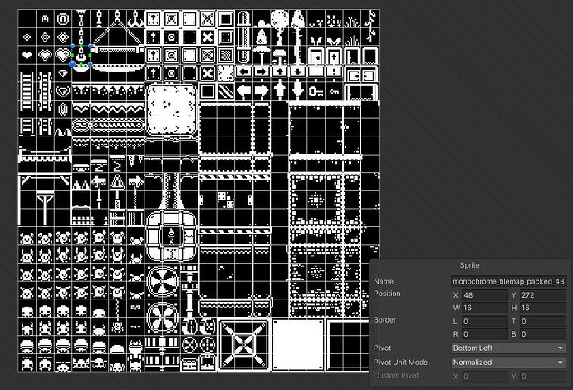573x390 pixels.
Task: Click the sprite Name input field
Action: (508, 281)
